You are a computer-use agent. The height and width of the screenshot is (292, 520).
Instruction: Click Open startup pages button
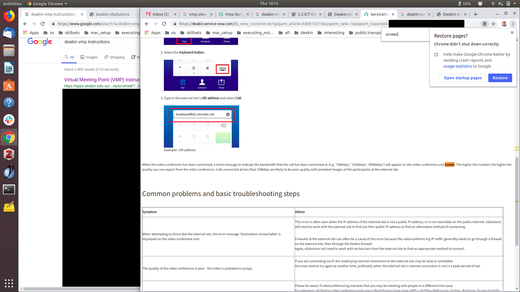point(463,78)
